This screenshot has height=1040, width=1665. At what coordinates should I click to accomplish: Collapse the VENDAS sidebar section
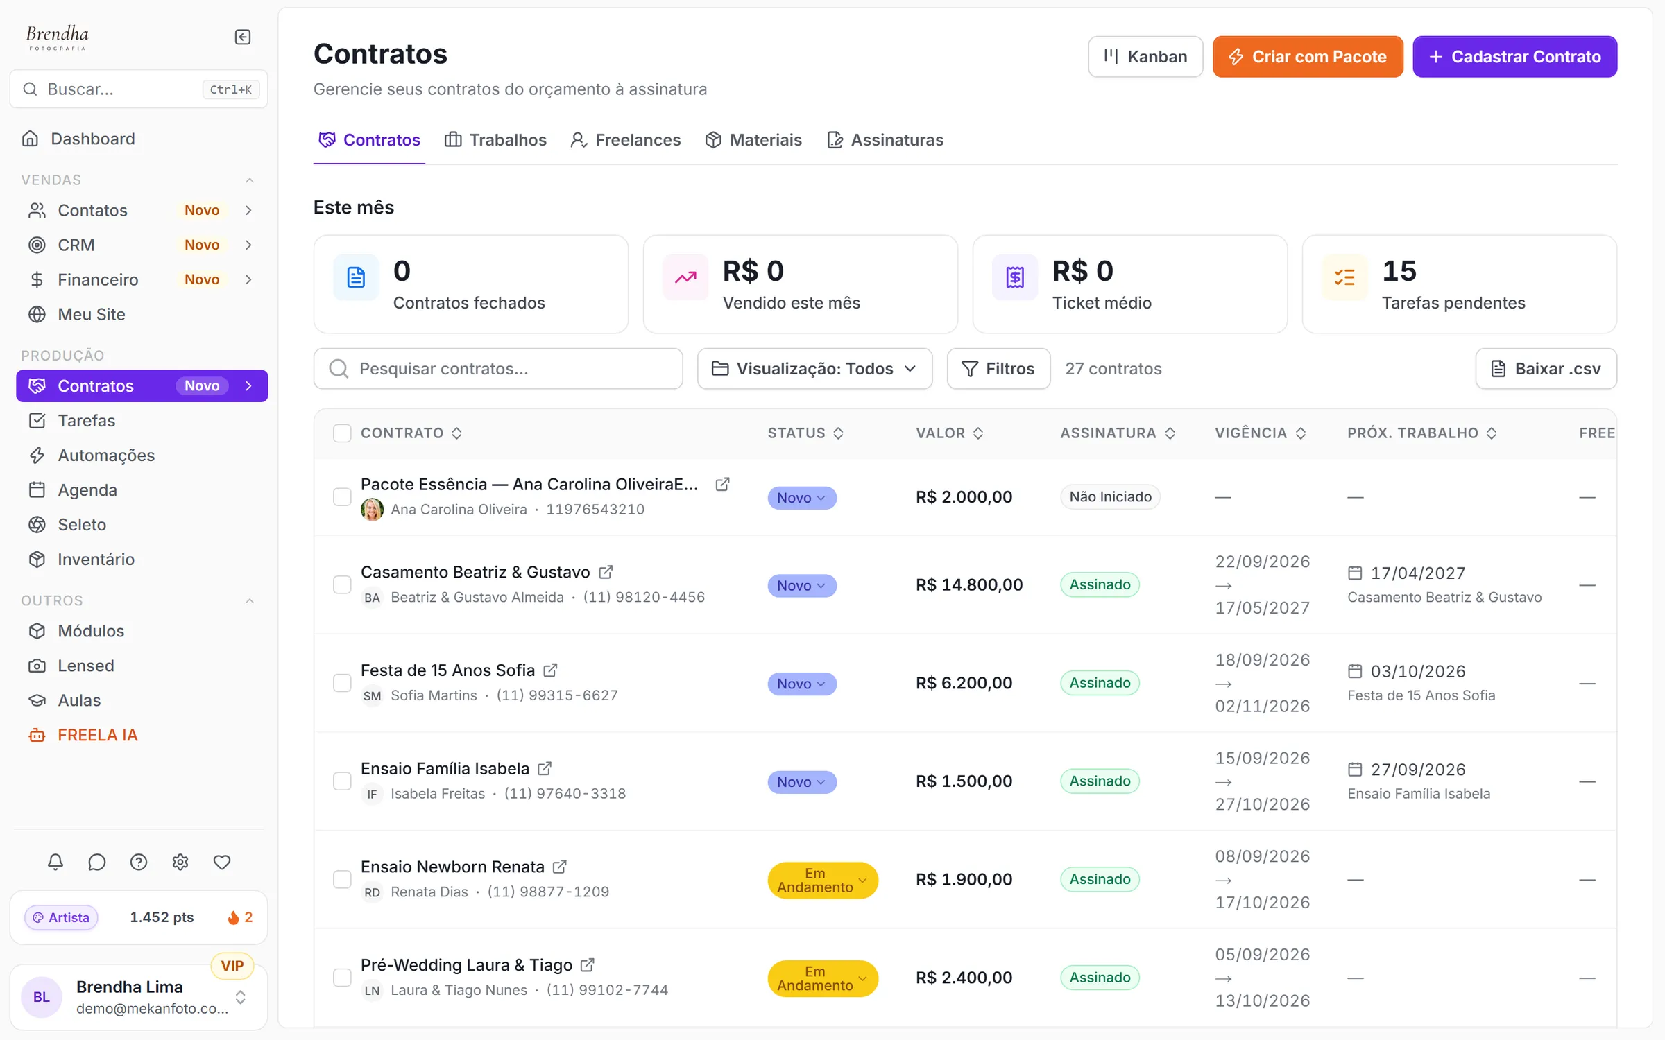(250, 180)
